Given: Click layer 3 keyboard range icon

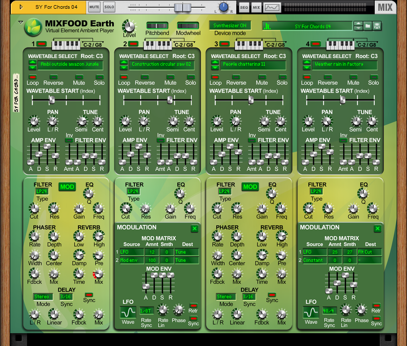Looking at the screenshot, I should (249, 45).
